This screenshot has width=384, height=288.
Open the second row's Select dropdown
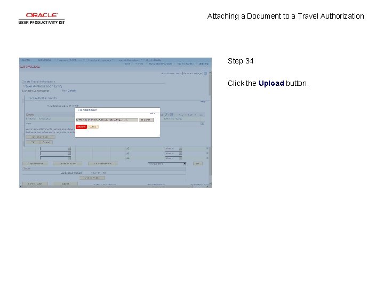click(x=173, y=154)
